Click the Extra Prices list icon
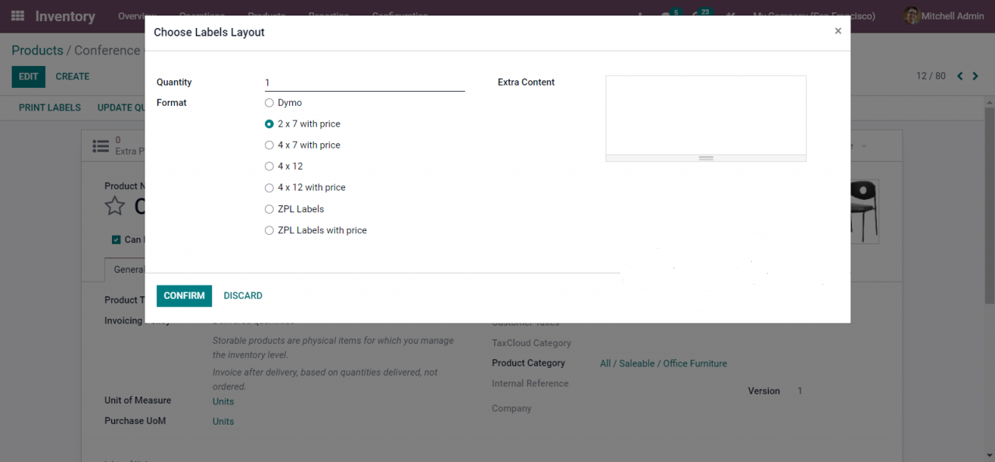 tap(100, 145)
